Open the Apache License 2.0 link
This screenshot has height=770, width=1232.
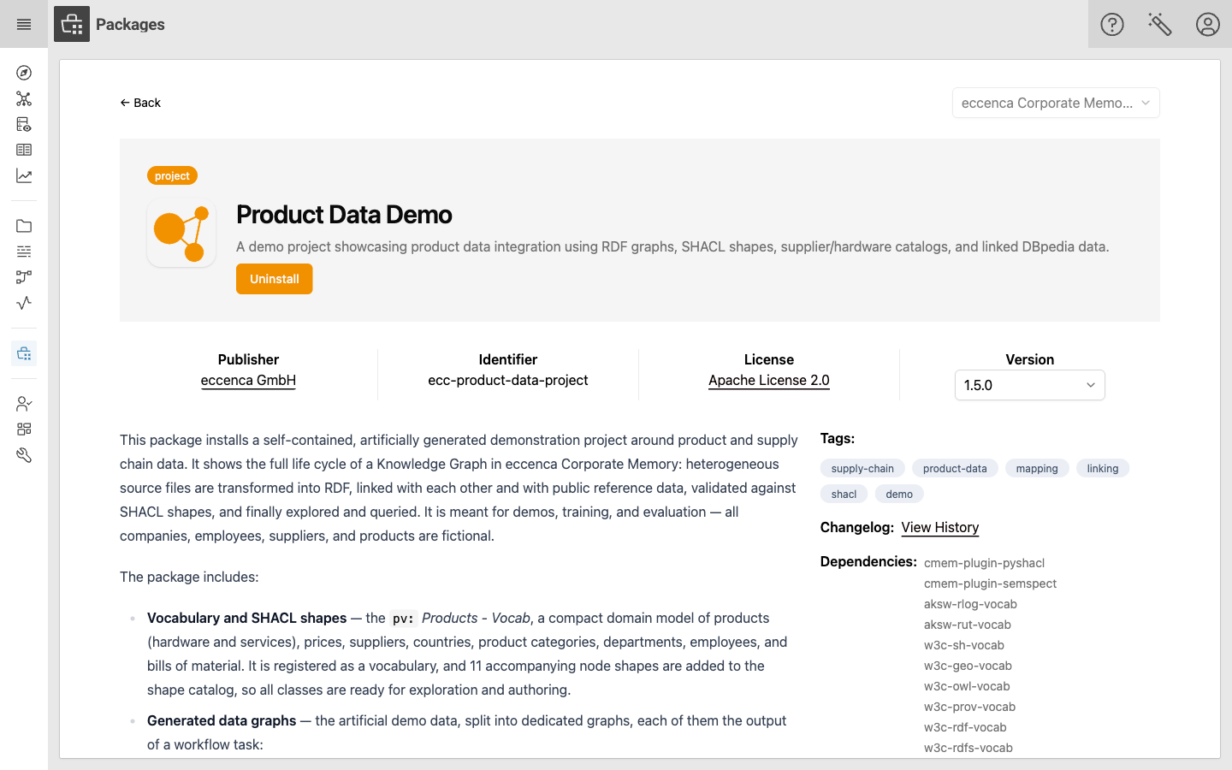[x=769, y=380]
